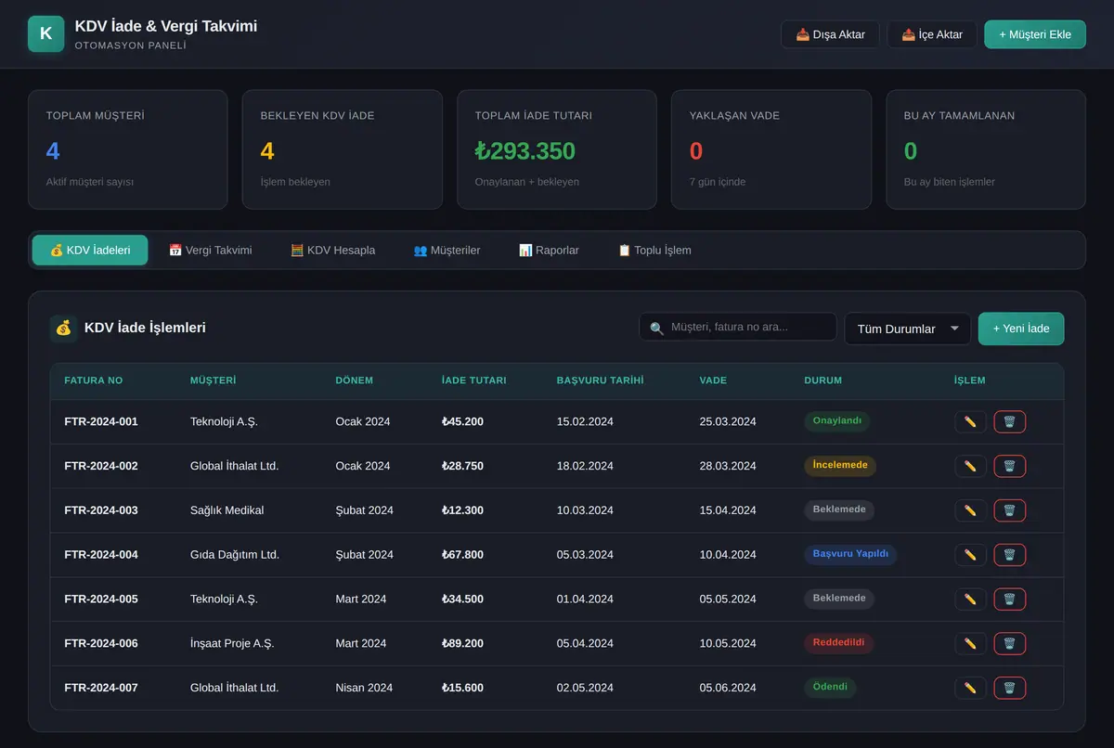
Task: Select the KDV İadeleri tab
Action: tap(90, 250)
